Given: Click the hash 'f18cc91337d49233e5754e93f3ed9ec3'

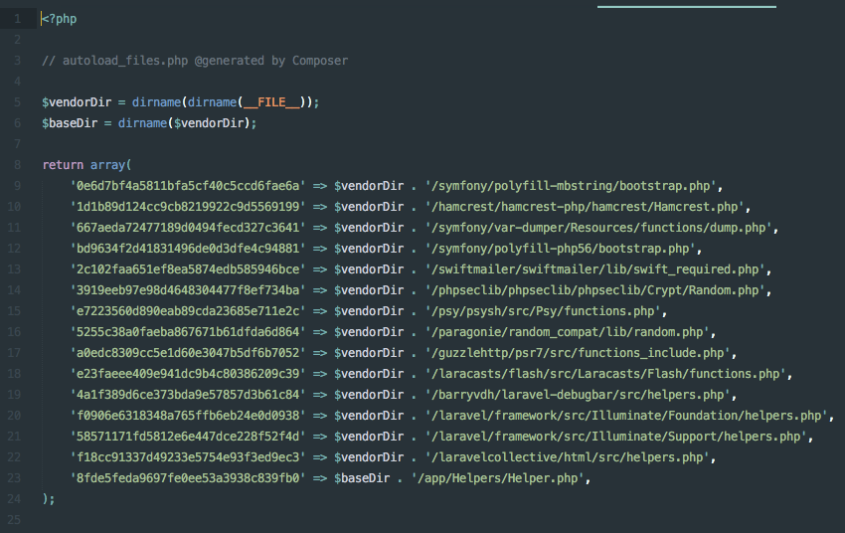Looking at the screenshot, I should point(188,457).
